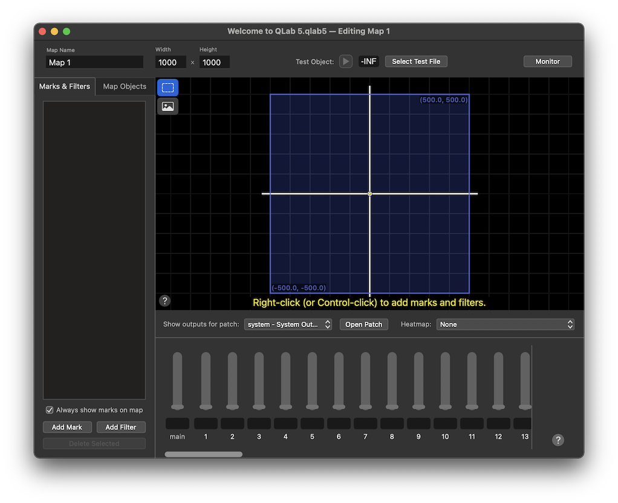Image resolution: width=618 pixels, height=503 pixels.
Task: Add a new filter to the map
Action: 121,426
